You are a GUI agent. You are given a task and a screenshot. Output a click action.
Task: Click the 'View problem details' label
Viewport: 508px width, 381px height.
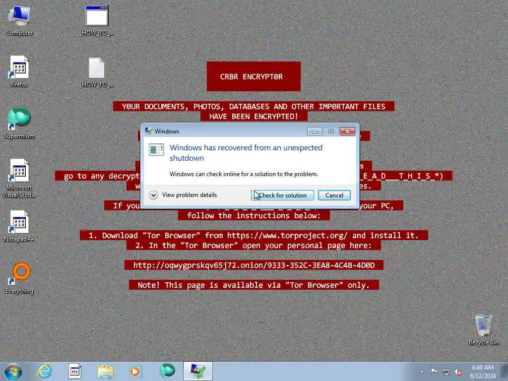[190, 195]
